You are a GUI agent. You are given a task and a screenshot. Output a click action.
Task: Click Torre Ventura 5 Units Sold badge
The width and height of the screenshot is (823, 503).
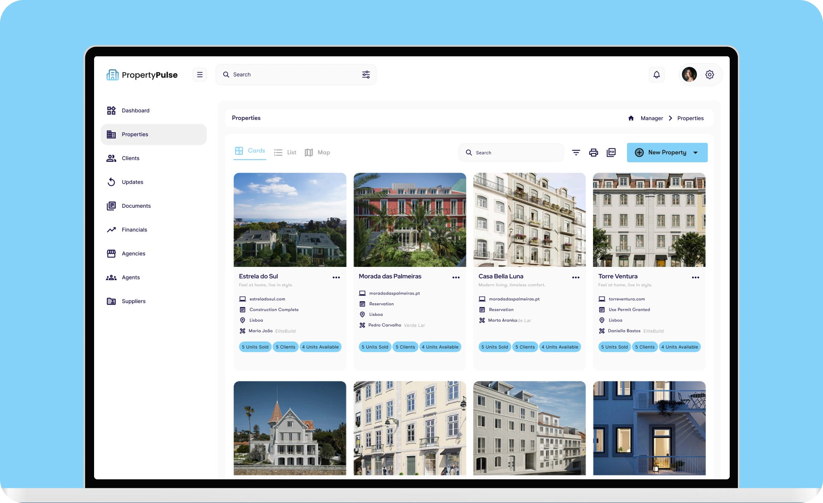tap(614, 347)
